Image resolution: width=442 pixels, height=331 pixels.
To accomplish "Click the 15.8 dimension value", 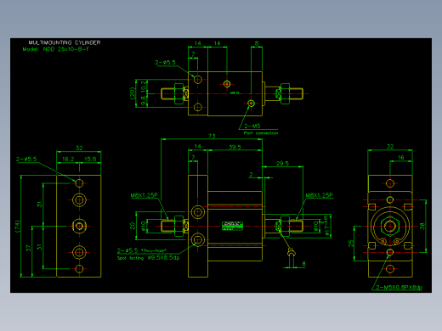I will tap(90, 159).
